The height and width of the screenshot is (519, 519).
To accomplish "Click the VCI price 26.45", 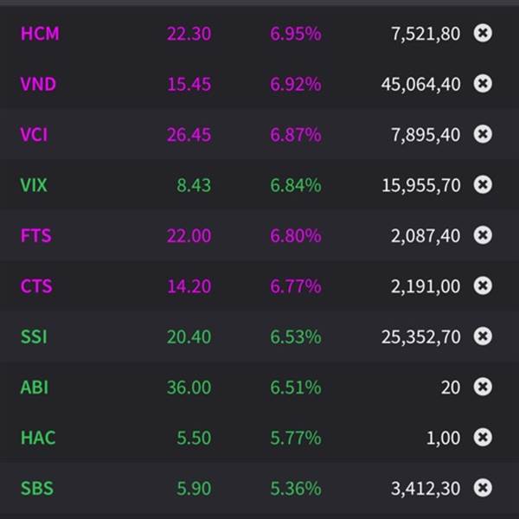I will click(x=189, y=135).
